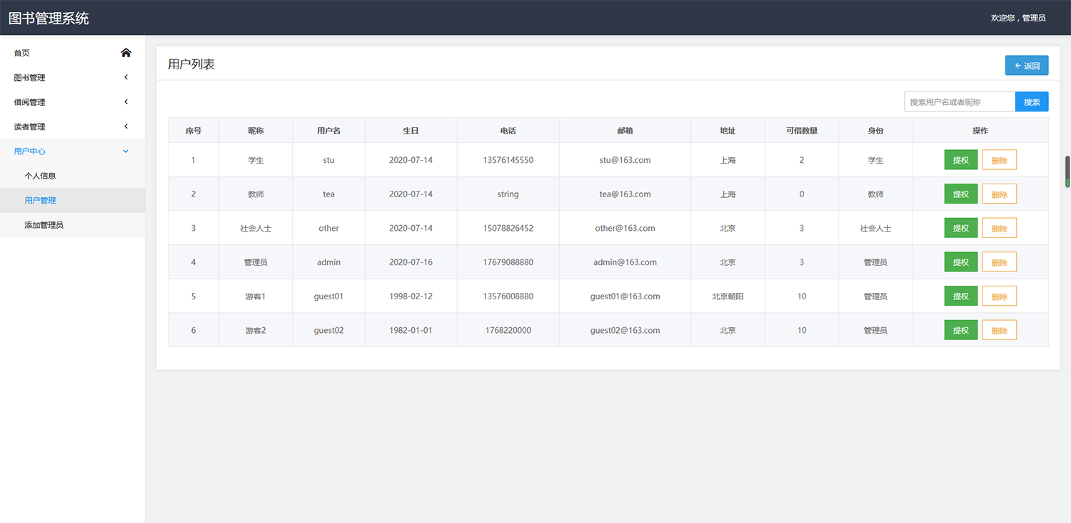Click phone number 13576145550

508,160
